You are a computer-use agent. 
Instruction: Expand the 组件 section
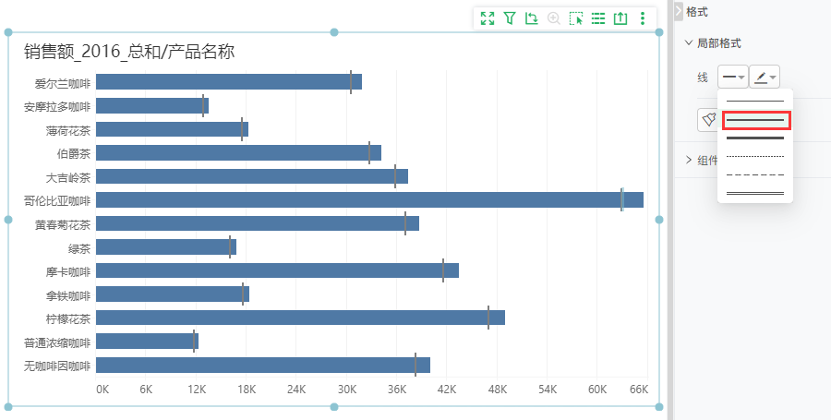coord(689,160)
